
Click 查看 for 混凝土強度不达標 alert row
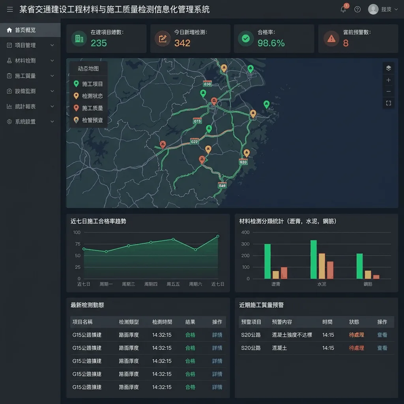click(382, 335)
